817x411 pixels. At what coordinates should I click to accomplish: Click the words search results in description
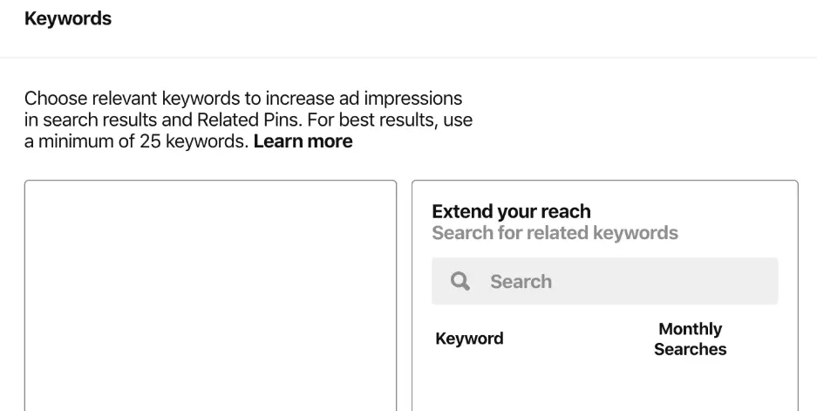point(95,120)
